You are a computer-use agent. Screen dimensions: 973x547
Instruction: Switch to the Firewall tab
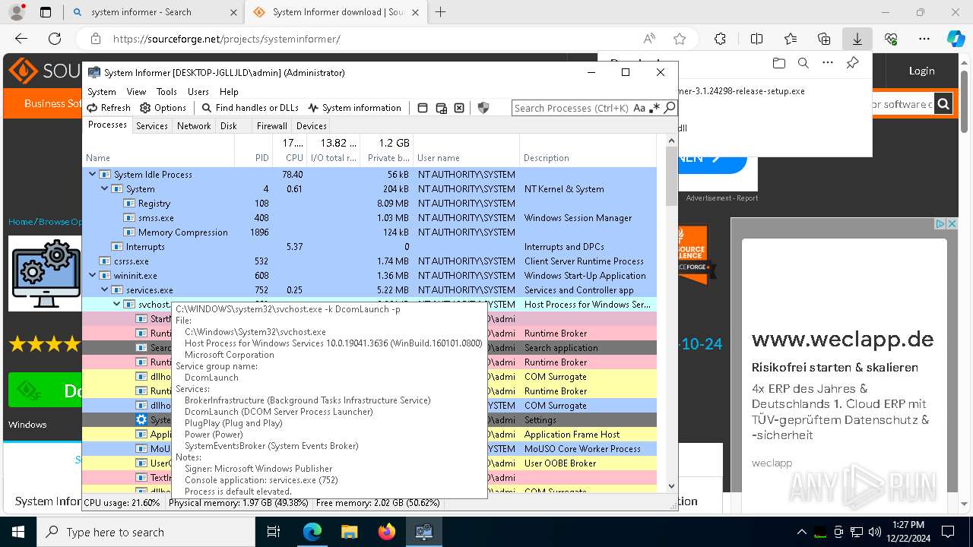[x=271, y=126]
